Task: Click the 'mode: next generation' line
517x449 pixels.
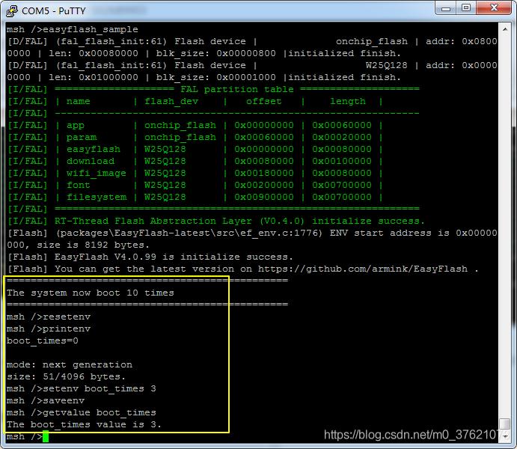Action: click(x=70, y=364)
